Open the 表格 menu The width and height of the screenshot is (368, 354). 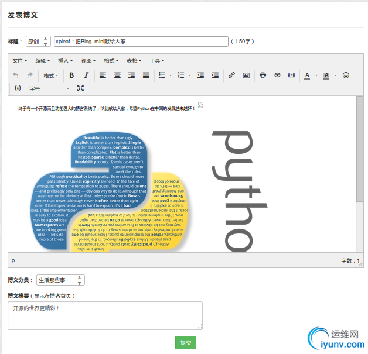click(134, 61)
